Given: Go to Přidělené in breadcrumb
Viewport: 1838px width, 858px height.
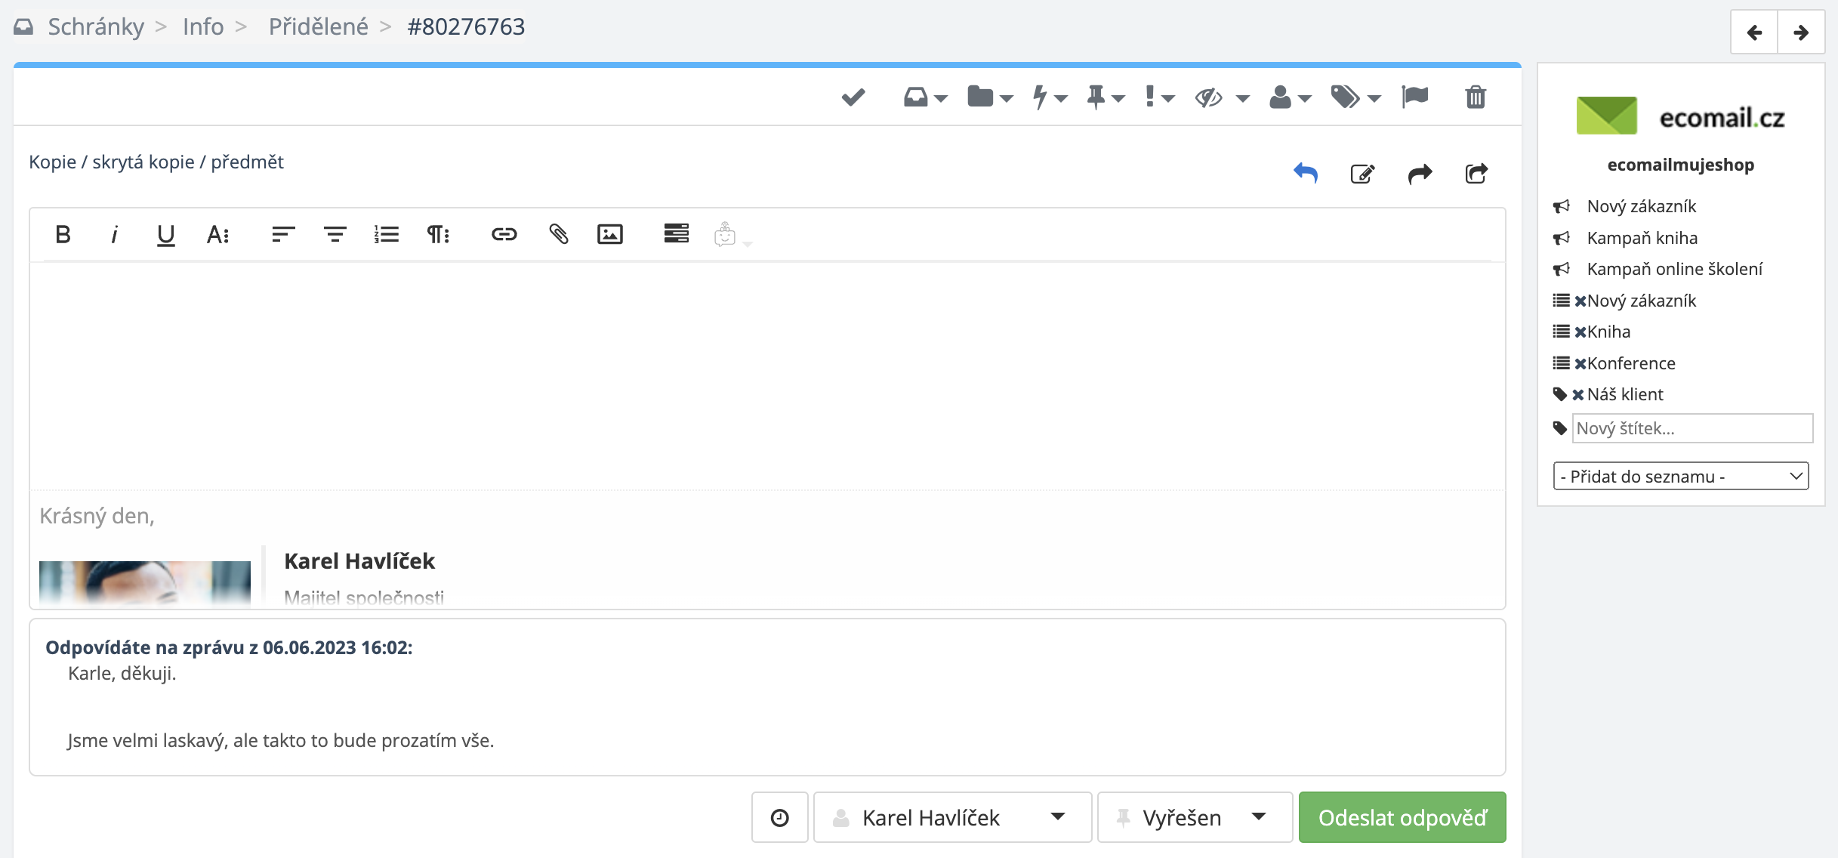Looking at the screenshot, I should (x=318, y=26).
